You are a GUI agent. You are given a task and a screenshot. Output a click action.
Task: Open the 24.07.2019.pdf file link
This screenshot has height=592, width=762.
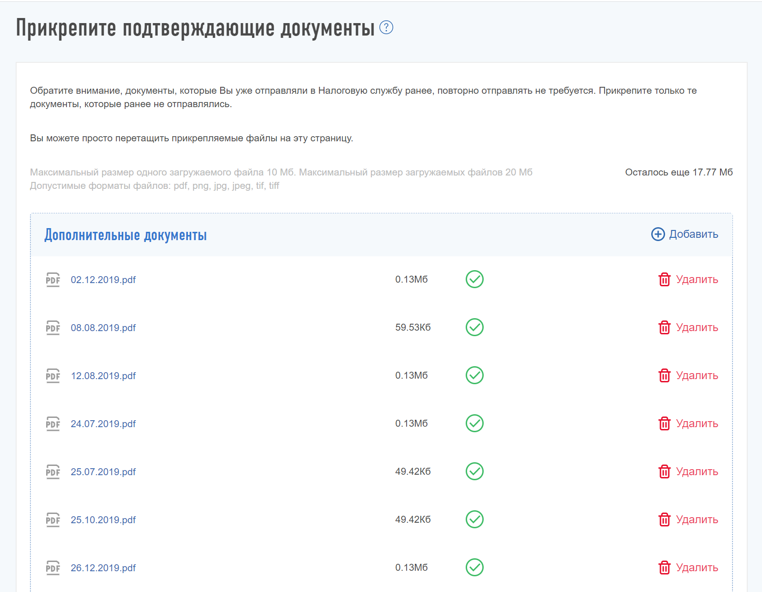click(103, 424)
